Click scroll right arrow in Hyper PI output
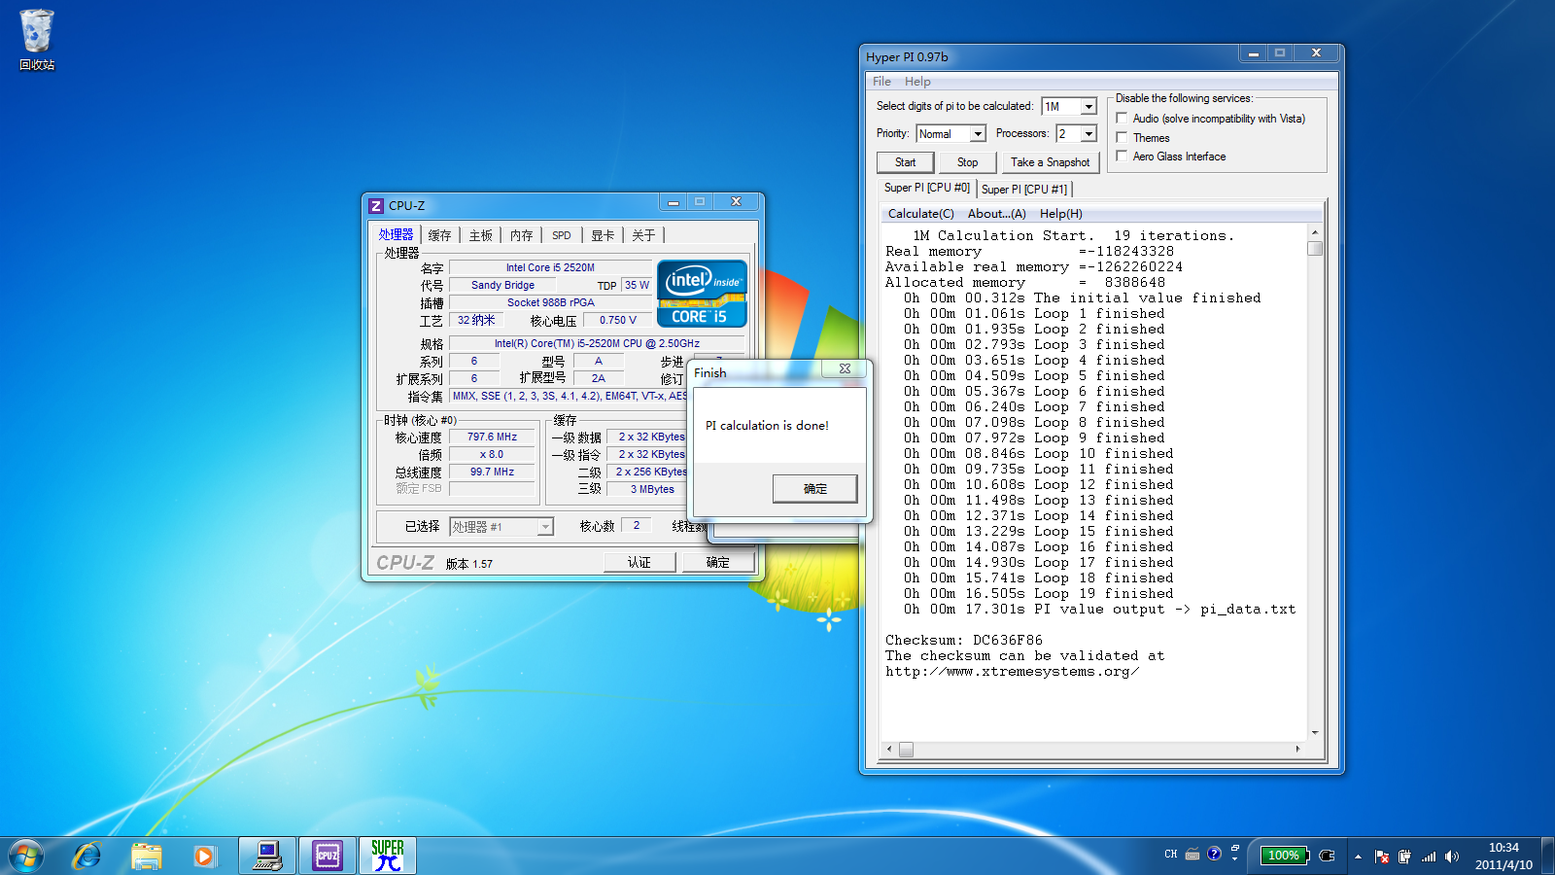The height and width of the screenshot is (875, 1555). pos(1298,749)
